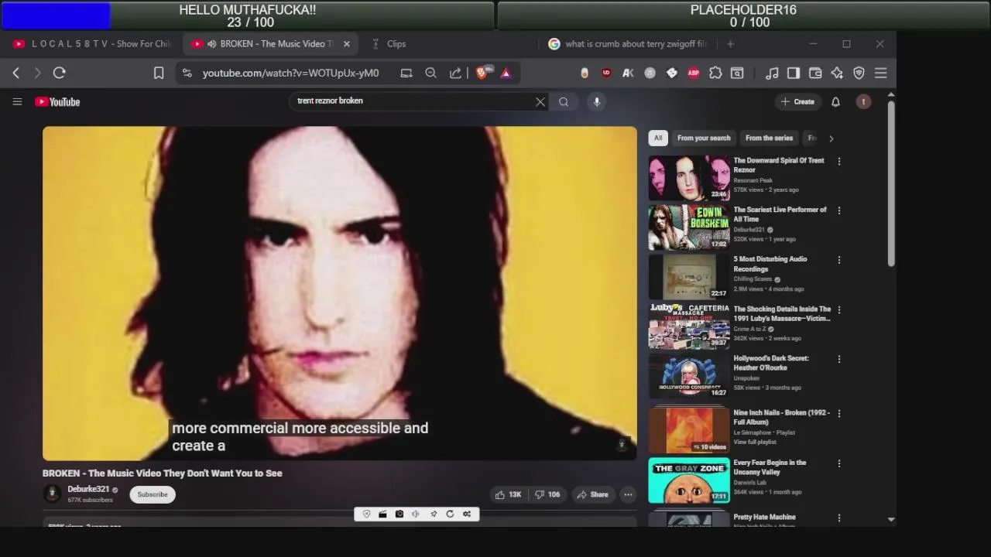Viewport: 991px width, 557px height.
Task: Go back with the browser back arrow
Action: coord(16,73)
